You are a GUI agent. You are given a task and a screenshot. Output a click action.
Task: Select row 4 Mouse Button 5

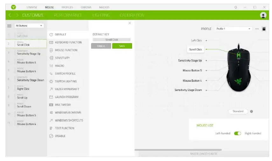point(26,62)
